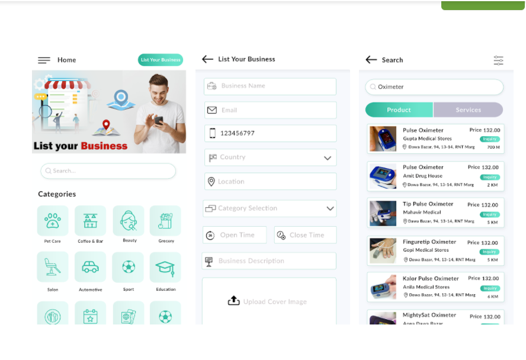Open the hamburger menu on Home screen
Viewport: 526px width, 360px height.
(x=44, y=60)
